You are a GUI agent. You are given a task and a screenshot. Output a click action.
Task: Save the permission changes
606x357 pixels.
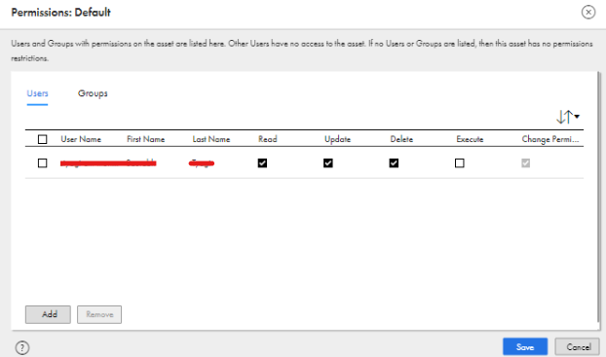pyautogui.click(x=525, y=347)
